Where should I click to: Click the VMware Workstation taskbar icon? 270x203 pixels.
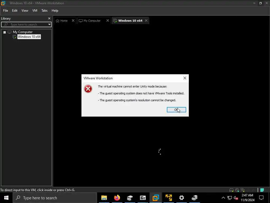pyautogui.click(x=156, y=198)
